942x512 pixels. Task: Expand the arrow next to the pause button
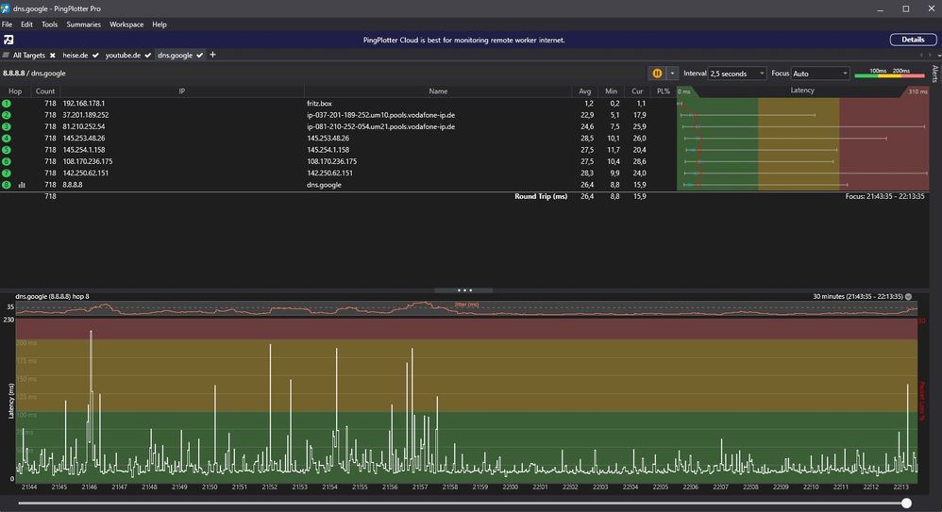click(x=672, y=74)
